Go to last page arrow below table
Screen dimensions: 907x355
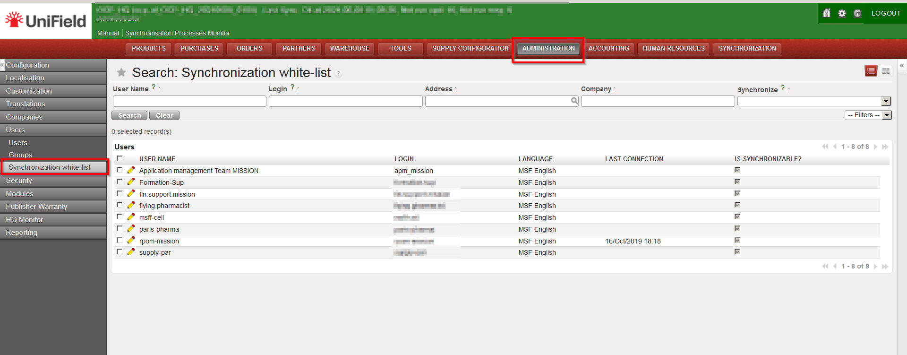pos(885,267)
